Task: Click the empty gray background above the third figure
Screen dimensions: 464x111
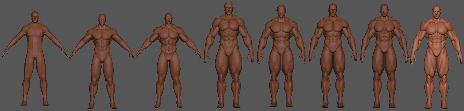Action: (x=168, y=6)
